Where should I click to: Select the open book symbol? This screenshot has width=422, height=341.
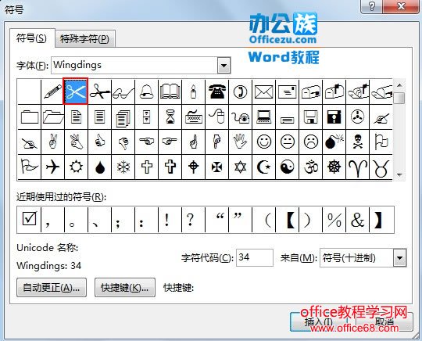pyautogui.click(x=170, y=92)
